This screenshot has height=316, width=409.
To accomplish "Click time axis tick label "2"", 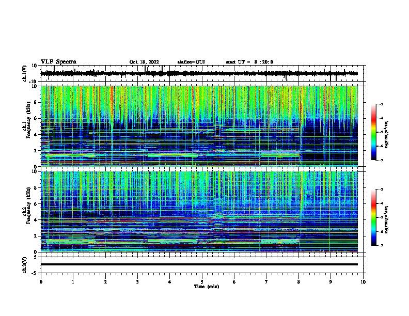I will coord(105,282).
